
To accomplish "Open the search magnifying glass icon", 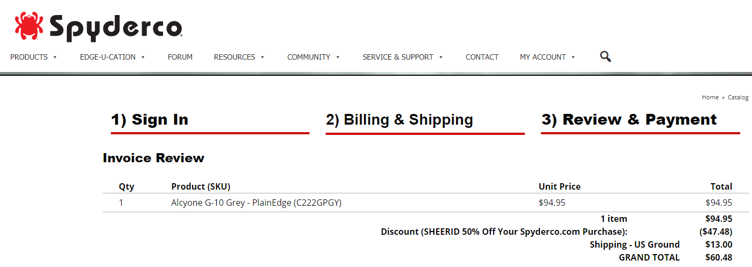I will [606, 56].
